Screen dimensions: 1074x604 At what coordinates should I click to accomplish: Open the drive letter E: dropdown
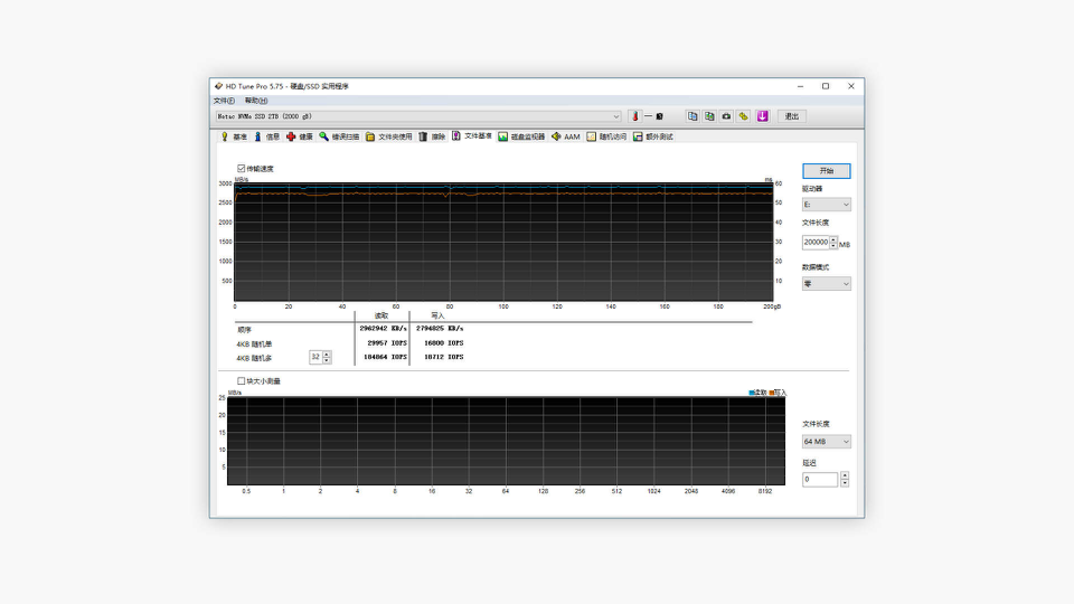coord(826,205)
